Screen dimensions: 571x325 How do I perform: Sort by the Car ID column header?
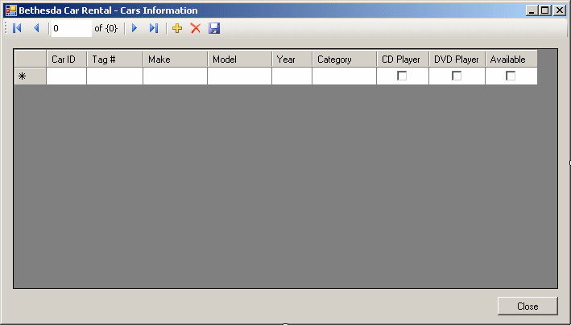click(x=67, y=59)
